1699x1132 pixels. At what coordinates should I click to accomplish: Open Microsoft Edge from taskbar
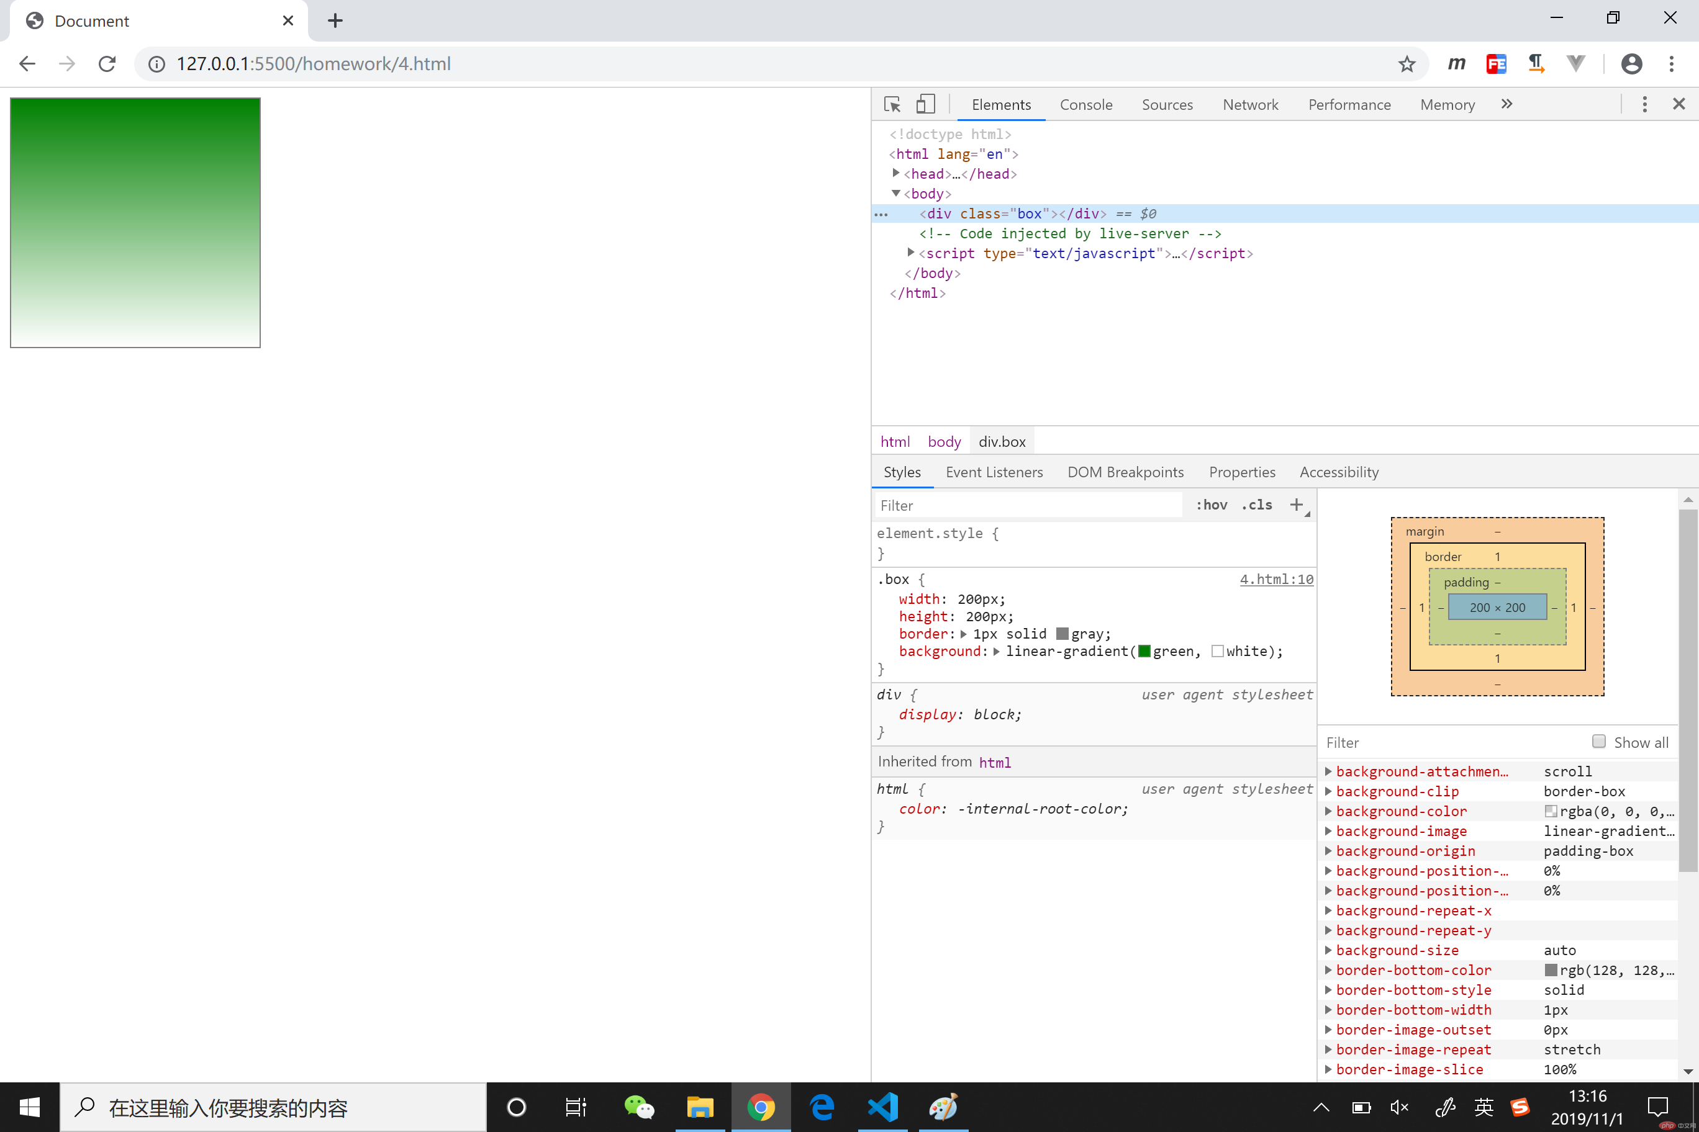822,1107
